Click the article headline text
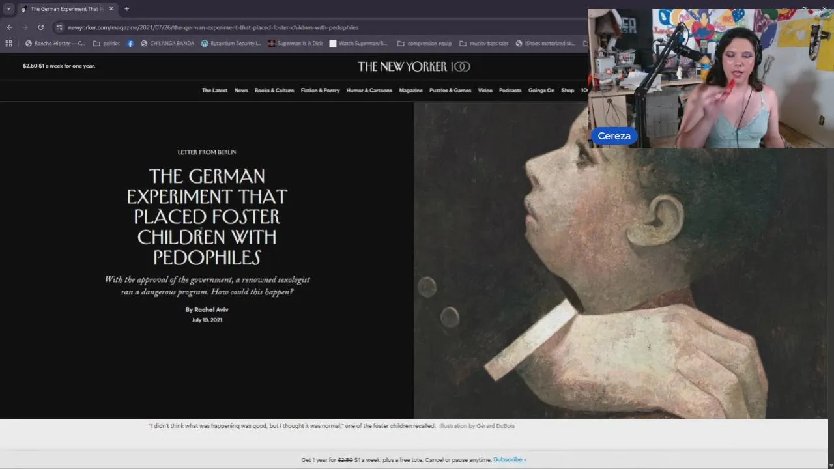 click(x=207, y=216)
